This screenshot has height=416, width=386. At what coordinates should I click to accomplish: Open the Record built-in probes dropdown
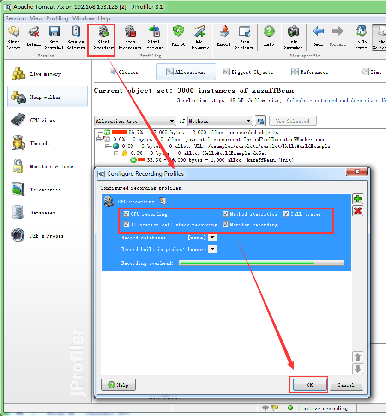coord(212,249)
